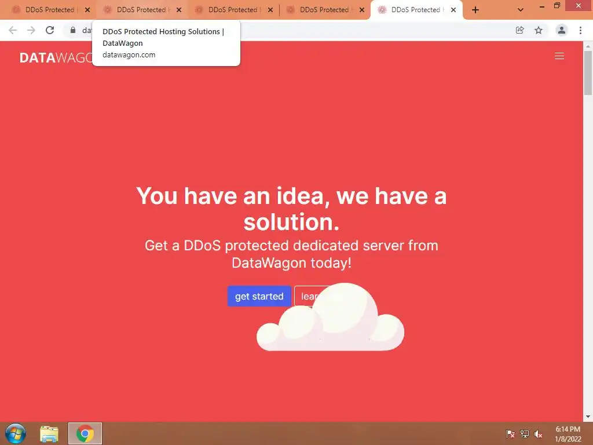Share this page icon
Image resolution: width=593 pixels, height=445 pixels.
[520, 30]
